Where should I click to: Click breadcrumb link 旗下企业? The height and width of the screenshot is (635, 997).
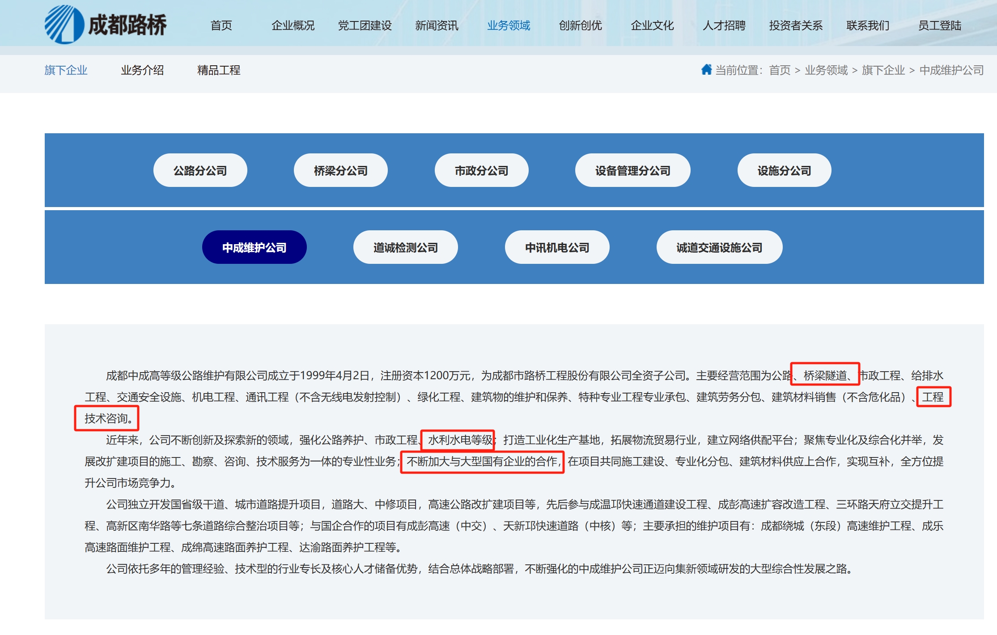(x=883, y=70)
